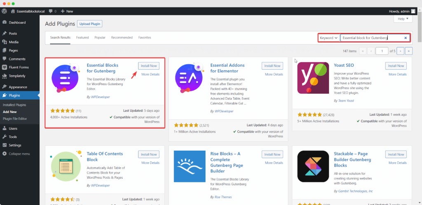Image resolution: width=422 pixels, height=205 pixels.
Task: Install Essential Blocks for Gutenberg now
Action: 148,66
